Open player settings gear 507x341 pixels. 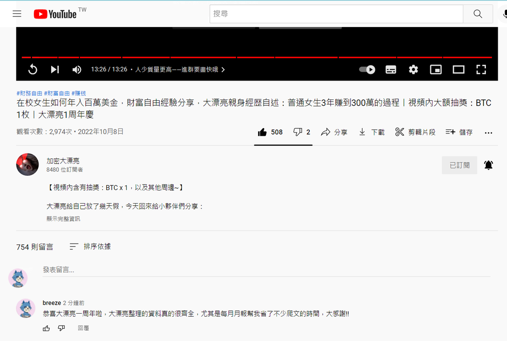tap(413, 70)
